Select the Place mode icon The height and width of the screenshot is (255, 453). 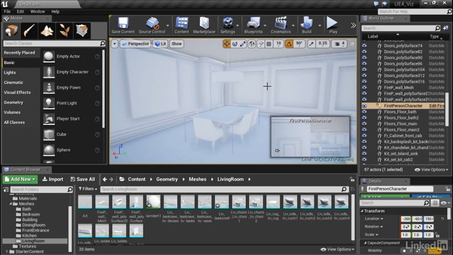coord(12,30)
